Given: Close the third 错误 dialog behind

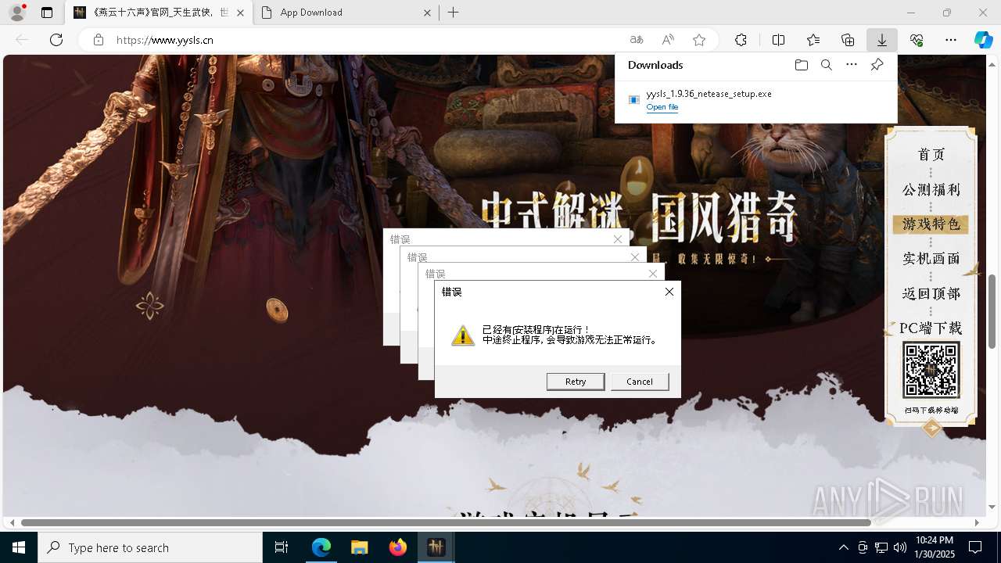Looking at the screenshot, I should 653,274.
